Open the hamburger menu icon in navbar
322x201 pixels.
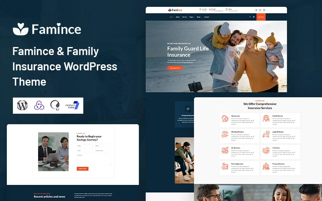[x=254, y=17]
